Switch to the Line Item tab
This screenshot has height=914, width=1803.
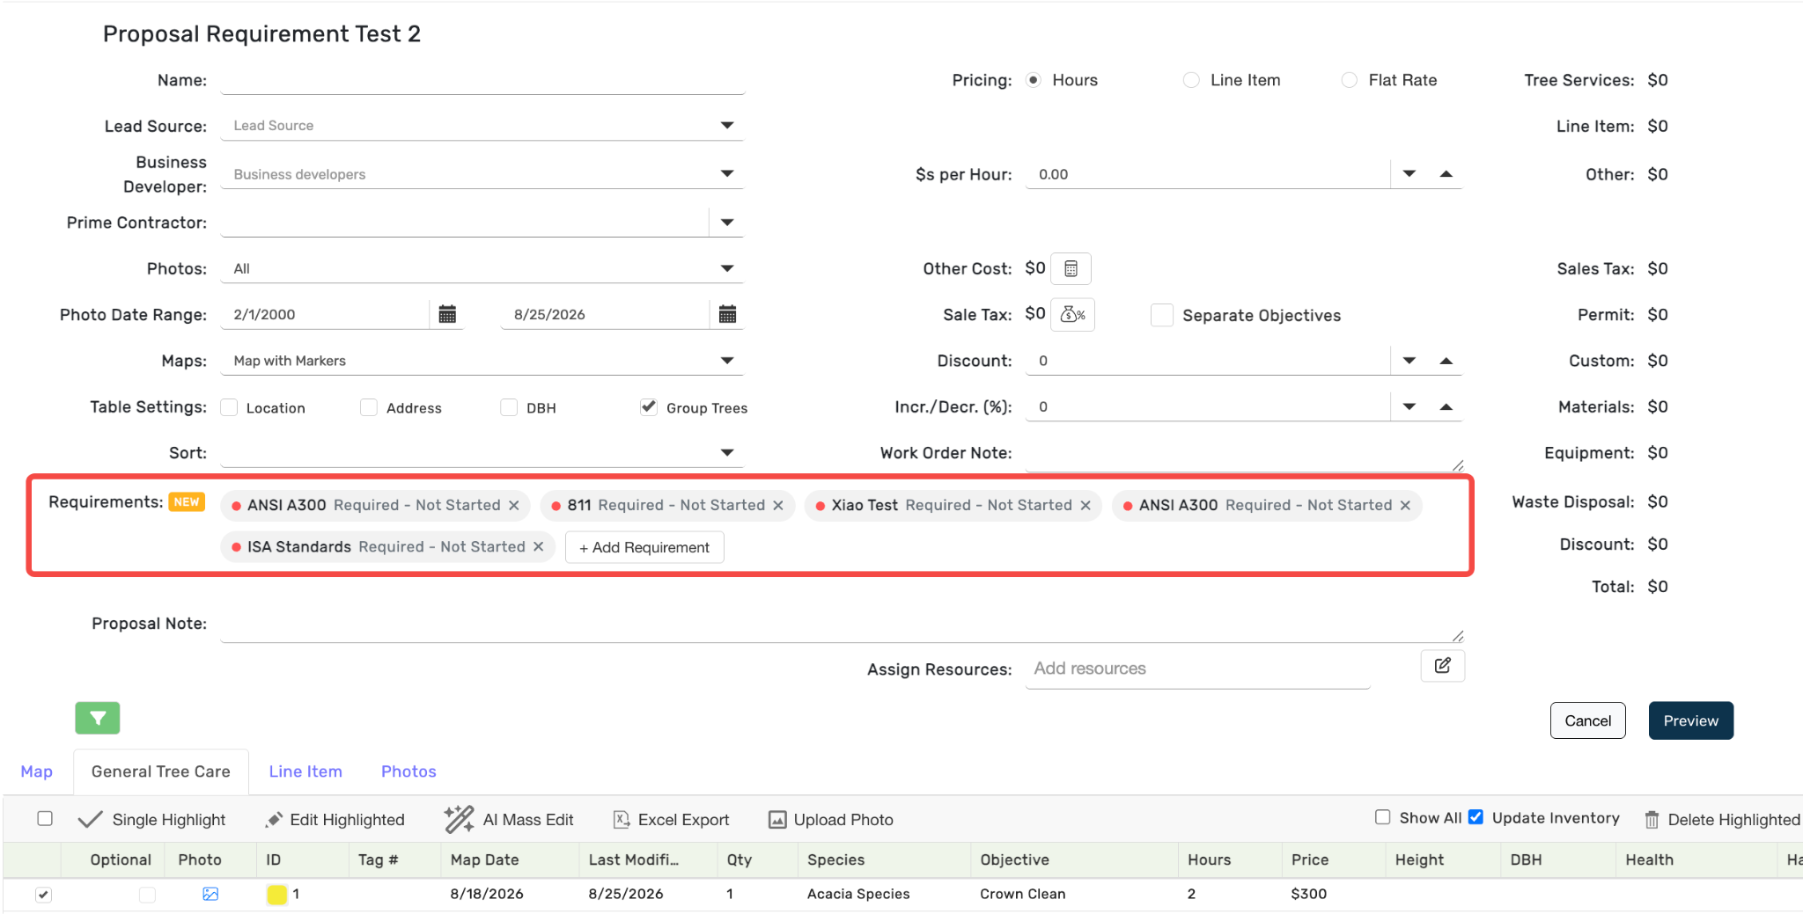305,771
